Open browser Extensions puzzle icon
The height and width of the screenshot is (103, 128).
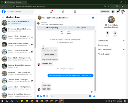[x=117, y=6]
